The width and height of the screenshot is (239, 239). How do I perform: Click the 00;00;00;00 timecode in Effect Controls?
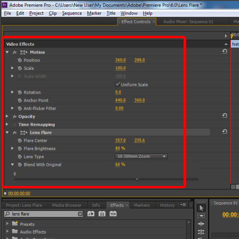click(19, 194)
